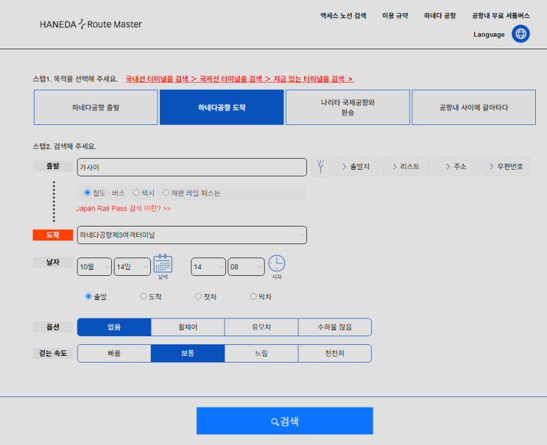Open the arrival terminal dropdown 하네다공항제3여객터미널
This screenshot has height=445, width=547.
[x=192, y=235]
